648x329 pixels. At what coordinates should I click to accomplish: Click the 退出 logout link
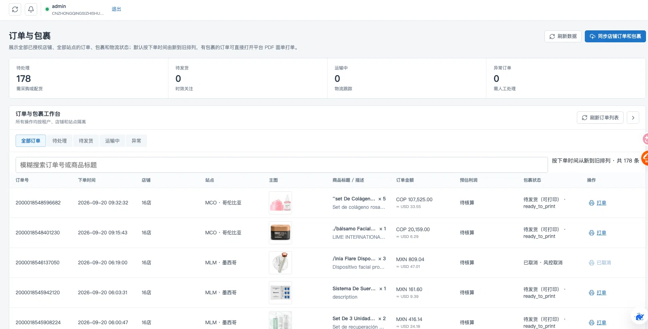116,9
